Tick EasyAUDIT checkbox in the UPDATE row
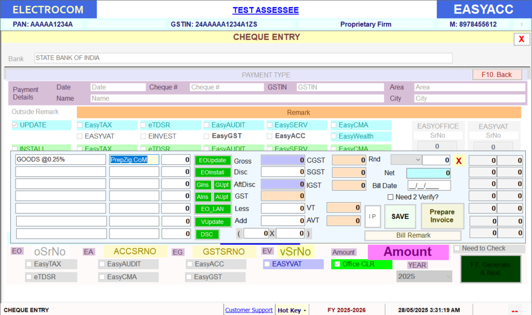Image resolution: width=532 pixels, height=315 pixels. [206, 125]
